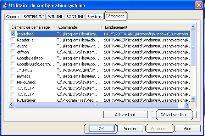This screenshot has height=136, width=205.
Task: Click the location cell in the ctfmon row
Action: 147,52
